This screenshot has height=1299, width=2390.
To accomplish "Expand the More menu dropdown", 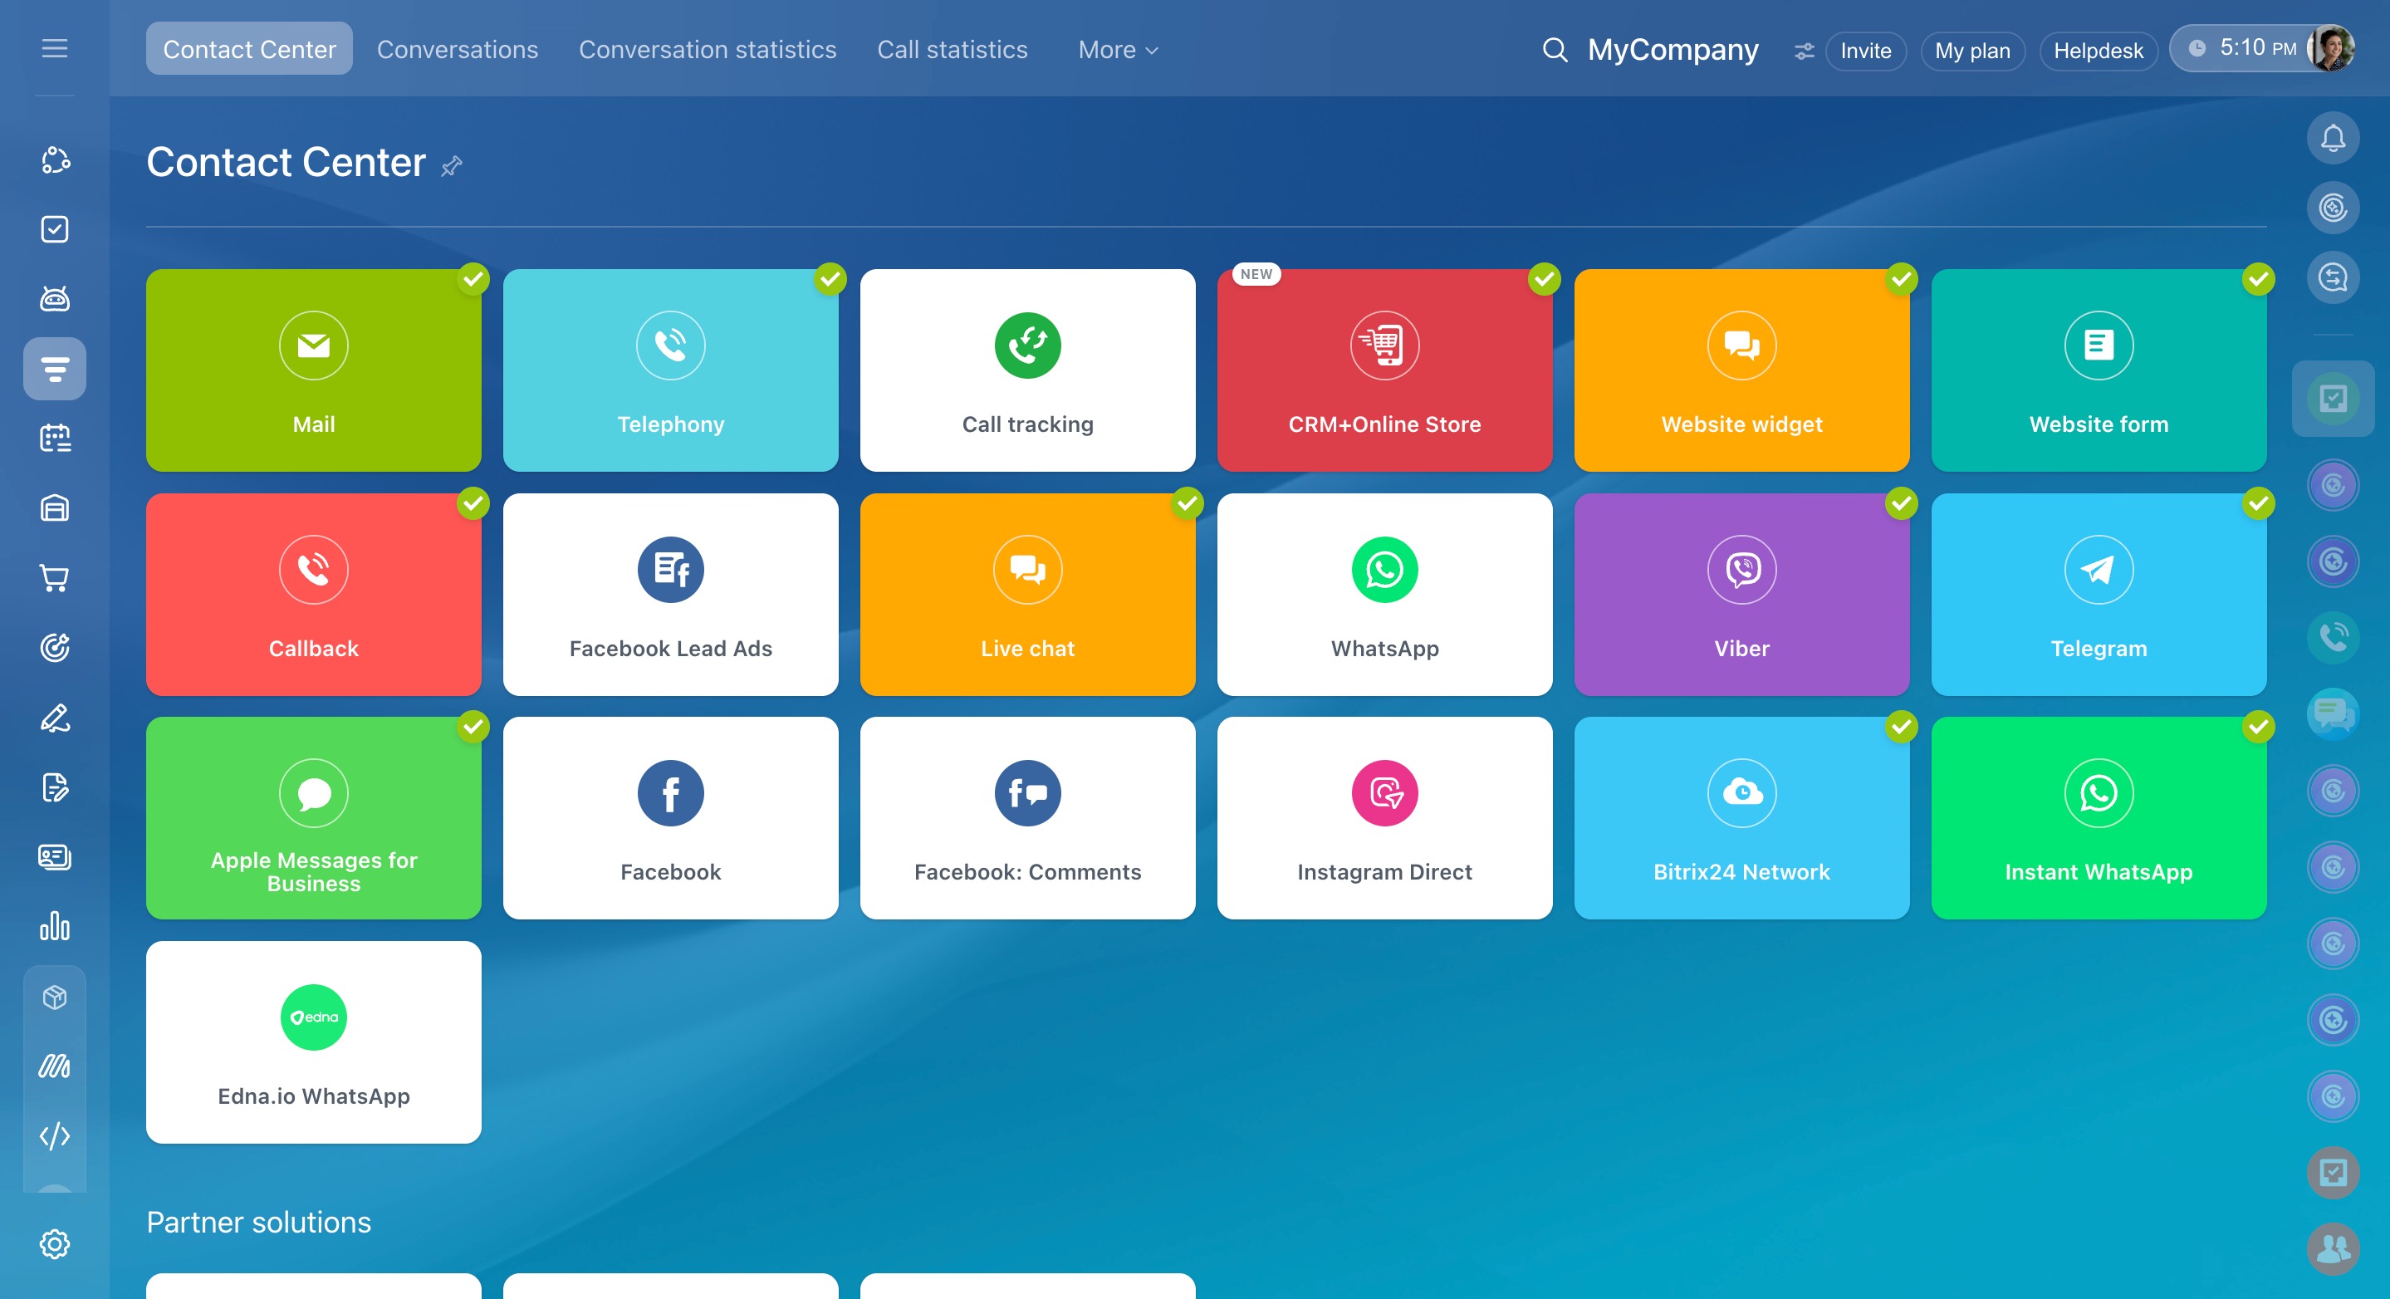I will [1117, 50].
